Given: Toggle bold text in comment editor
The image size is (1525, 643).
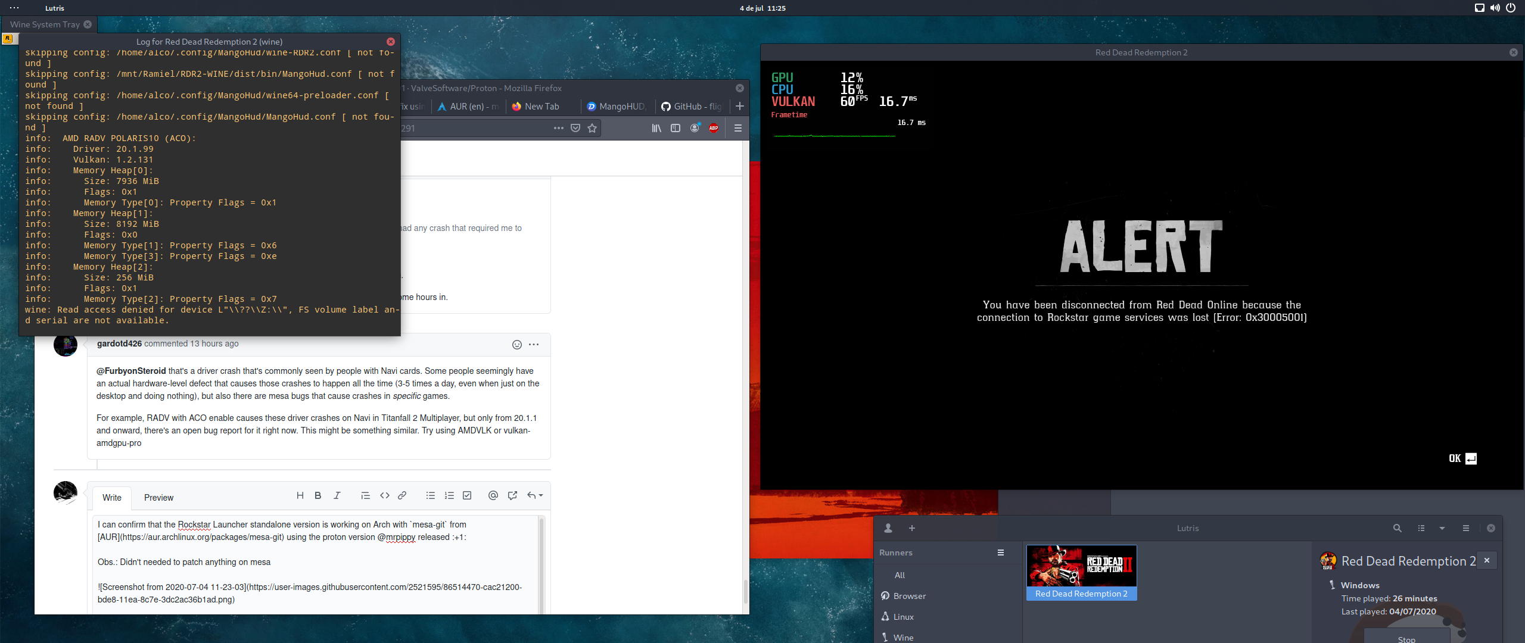Looking at the screenshot, I should 318,495.
